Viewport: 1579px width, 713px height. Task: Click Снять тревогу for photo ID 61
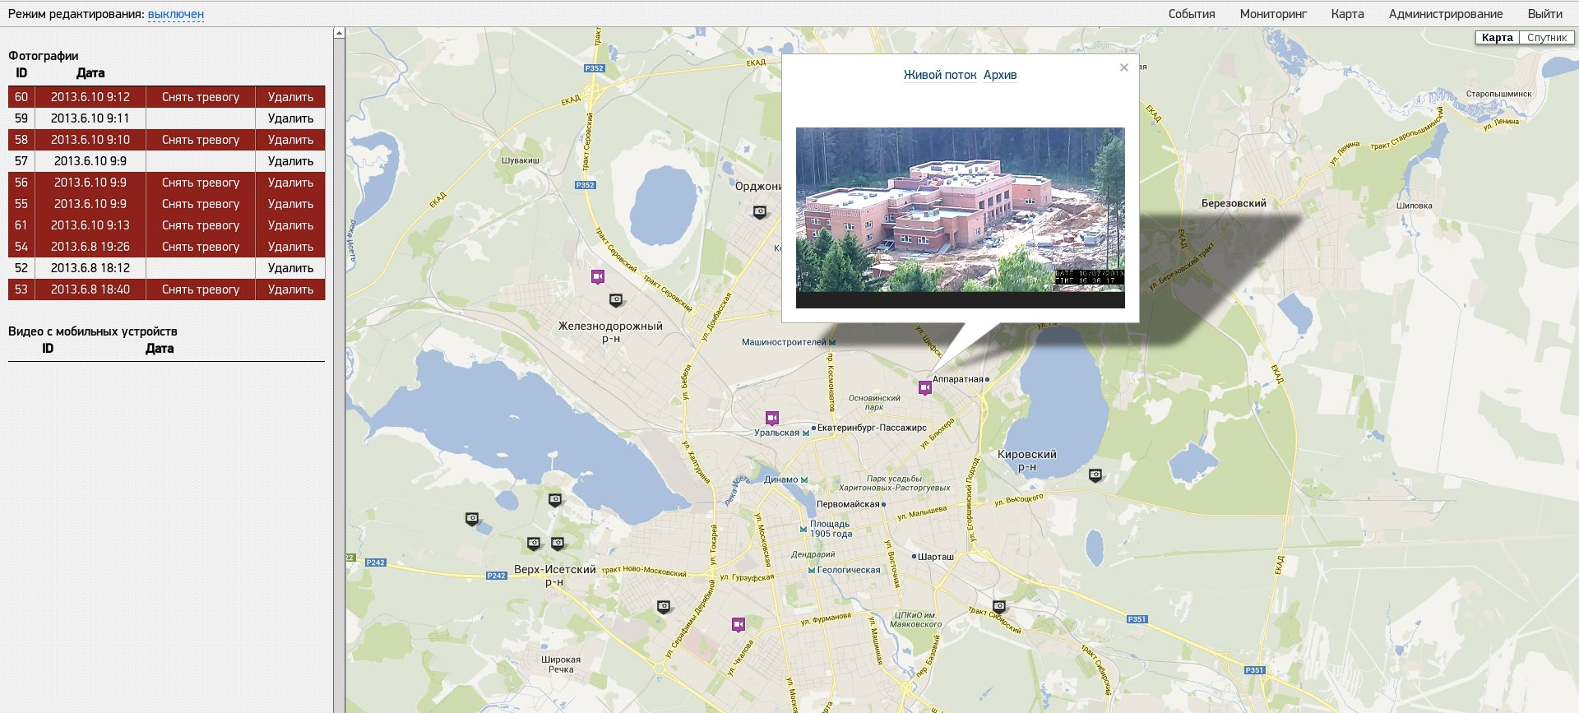(x=201, y=225)
